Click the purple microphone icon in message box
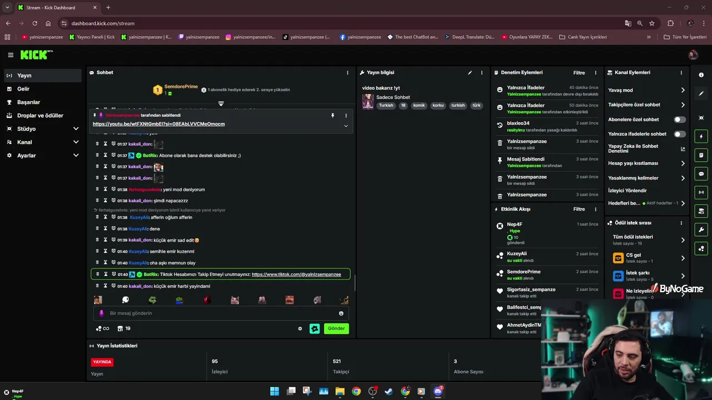Screen dimensions: 712x400 101,313
